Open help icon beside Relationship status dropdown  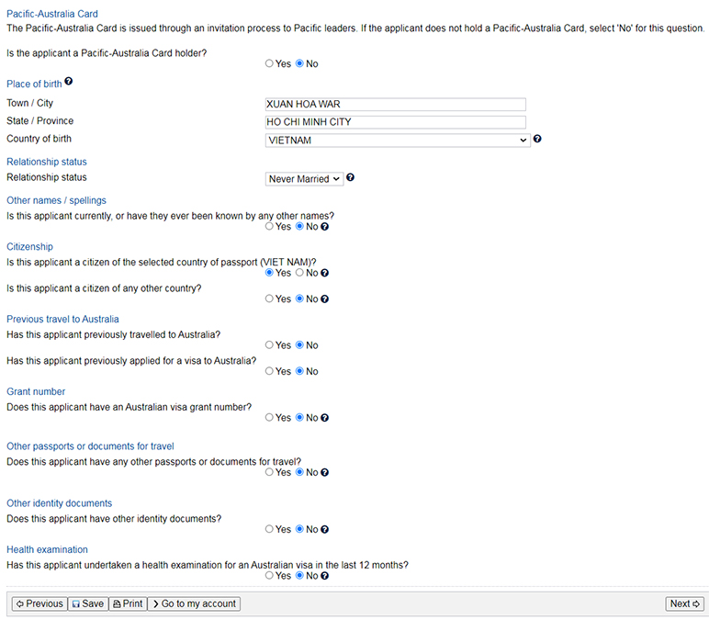tap(350, 177)
